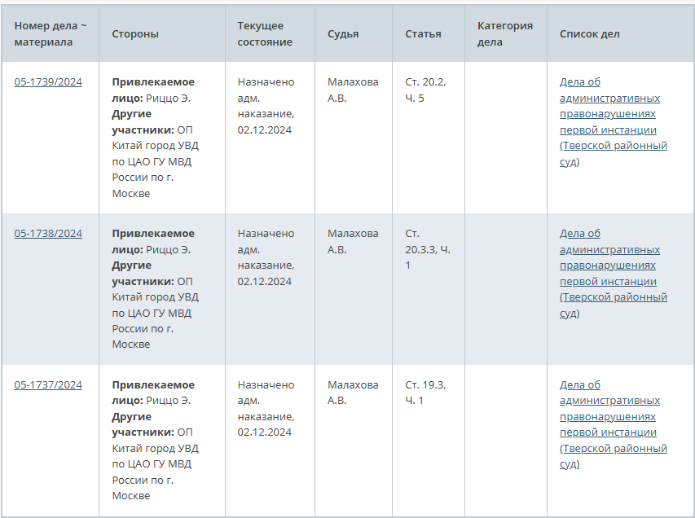The width and height of the screenshot is (695, 518).
Task: Select the status text in the 05-1738/2024 row
Action: (266, 257)
